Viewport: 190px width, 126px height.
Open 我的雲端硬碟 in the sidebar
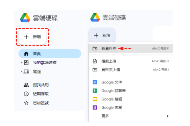(45, 63)
